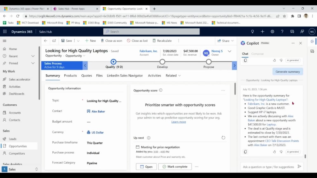Click Close as won command

111,41
